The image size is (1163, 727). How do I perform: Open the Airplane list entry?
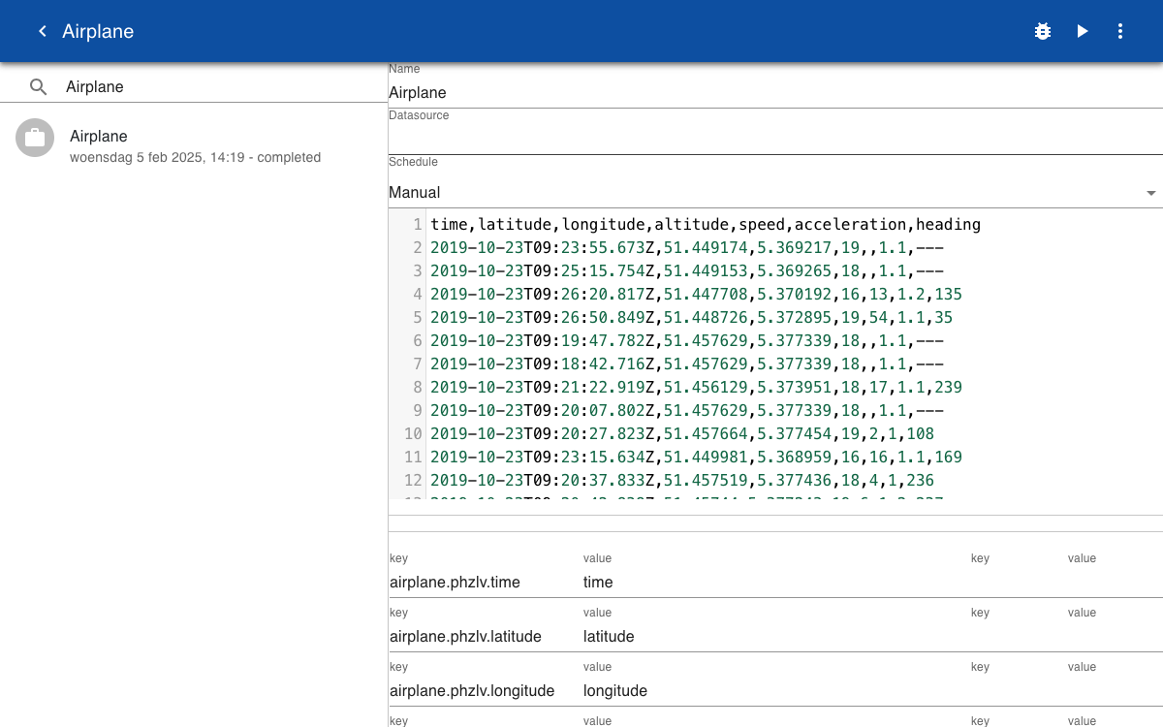(x=194, y=145)
